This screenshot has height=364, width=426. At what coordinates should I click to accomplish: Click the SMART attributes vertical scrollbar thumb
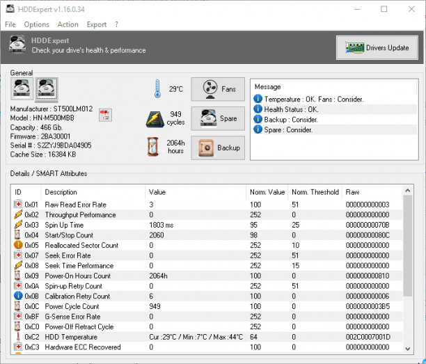point(407,246)
